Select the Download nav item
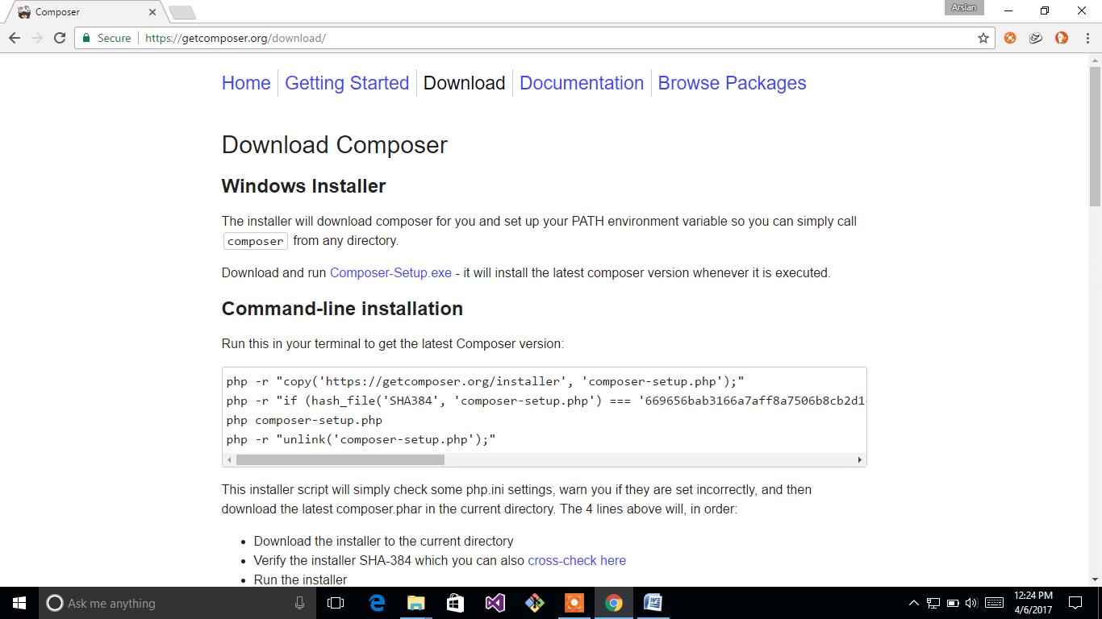The width and height of the screenshot is (1102, 619). (x=464, y=83)
